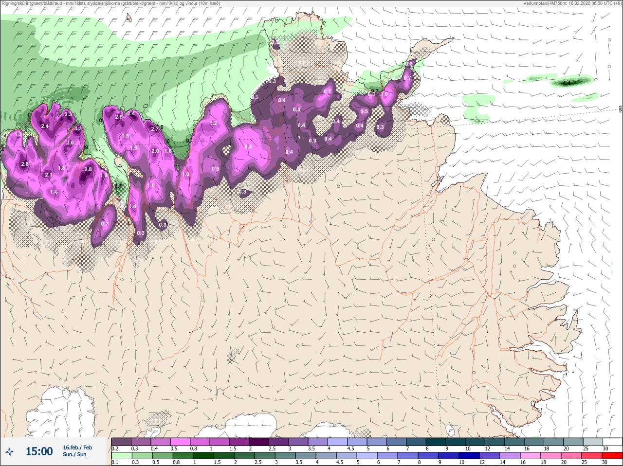This screenshot has height=466, width=623.
Task: Pick the white 30 snow legend swatch
Action: click(612, 442)
